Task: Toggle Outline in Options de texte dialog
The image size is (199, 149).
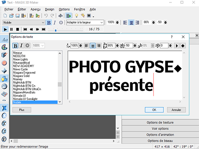Action: [x=27, y=45]
